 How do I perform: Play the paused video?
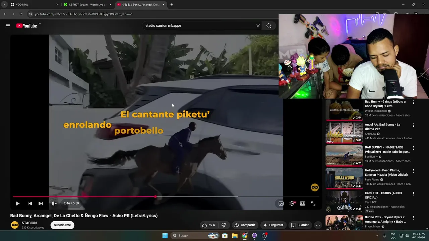pyautogui.click(x=17, y=204)
